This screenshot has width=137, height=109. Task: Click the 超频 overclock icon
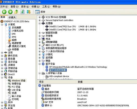coord(9,40)
